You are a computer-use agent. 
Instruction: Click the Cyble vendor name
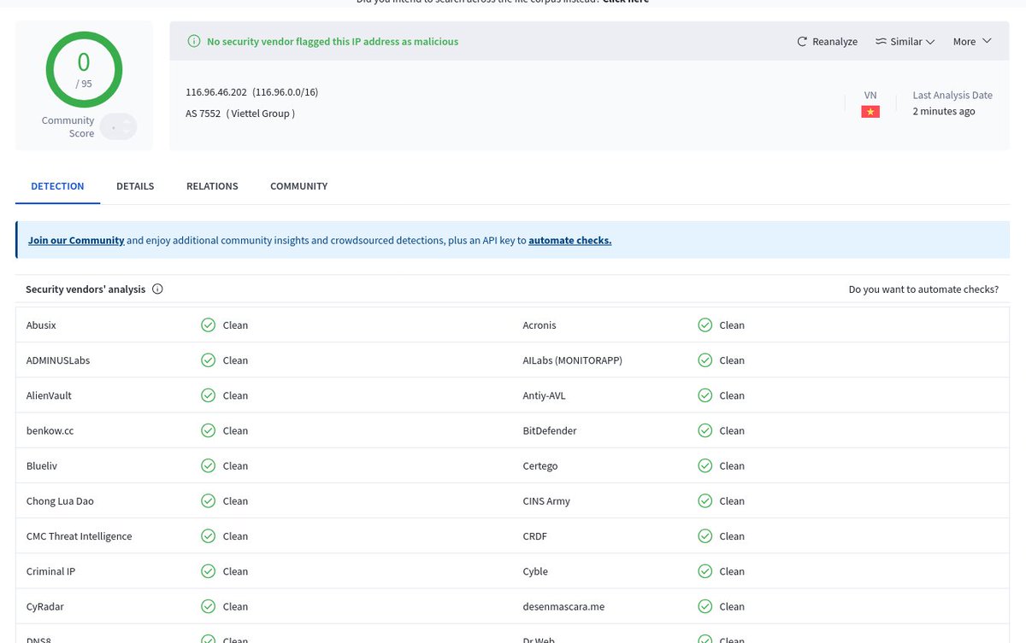pos(535,571)
